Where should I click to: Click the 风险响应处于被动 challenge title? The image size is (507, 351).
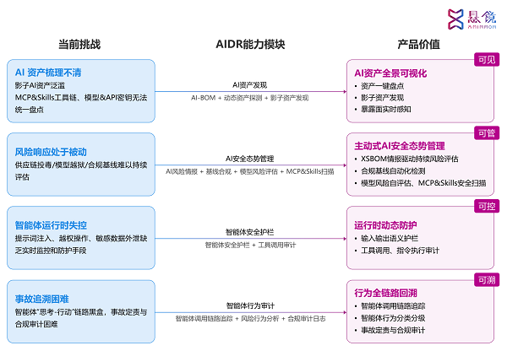[51, 151]
